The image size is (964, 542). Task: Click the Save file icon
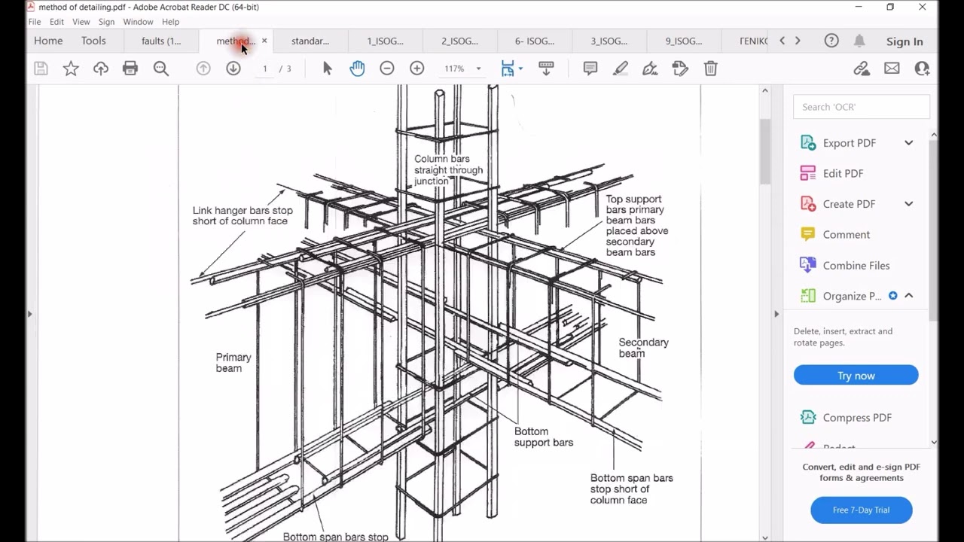(41, 69)
